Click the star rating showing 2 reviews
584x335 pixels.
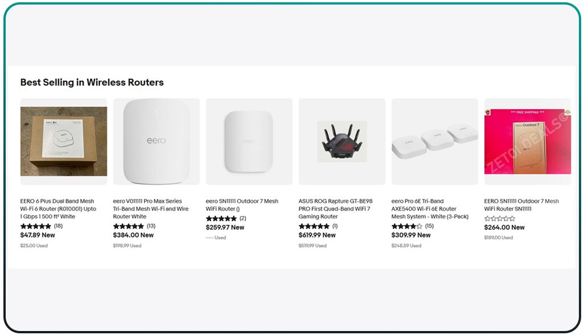pos(226,218)
